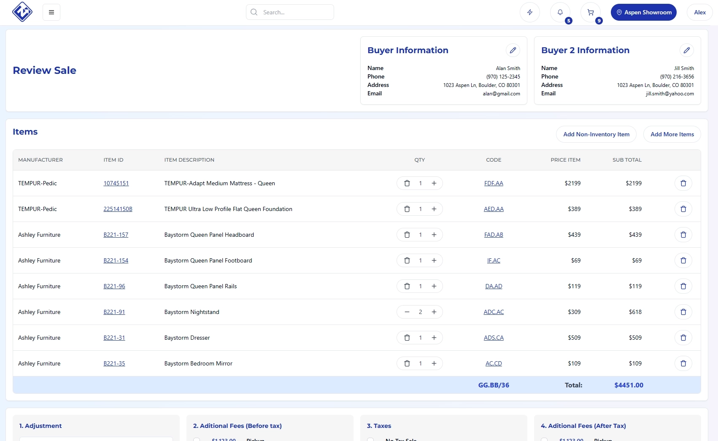Click the Add More Items button
The height and width of the screenshot is (441, 718).
tap(672, 134)
